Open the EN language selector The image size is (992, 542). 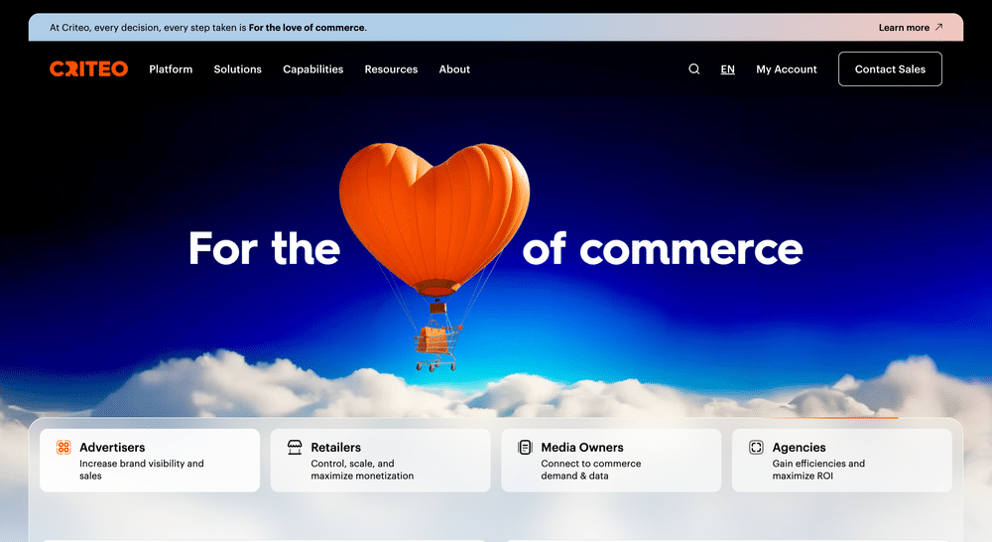727,69
